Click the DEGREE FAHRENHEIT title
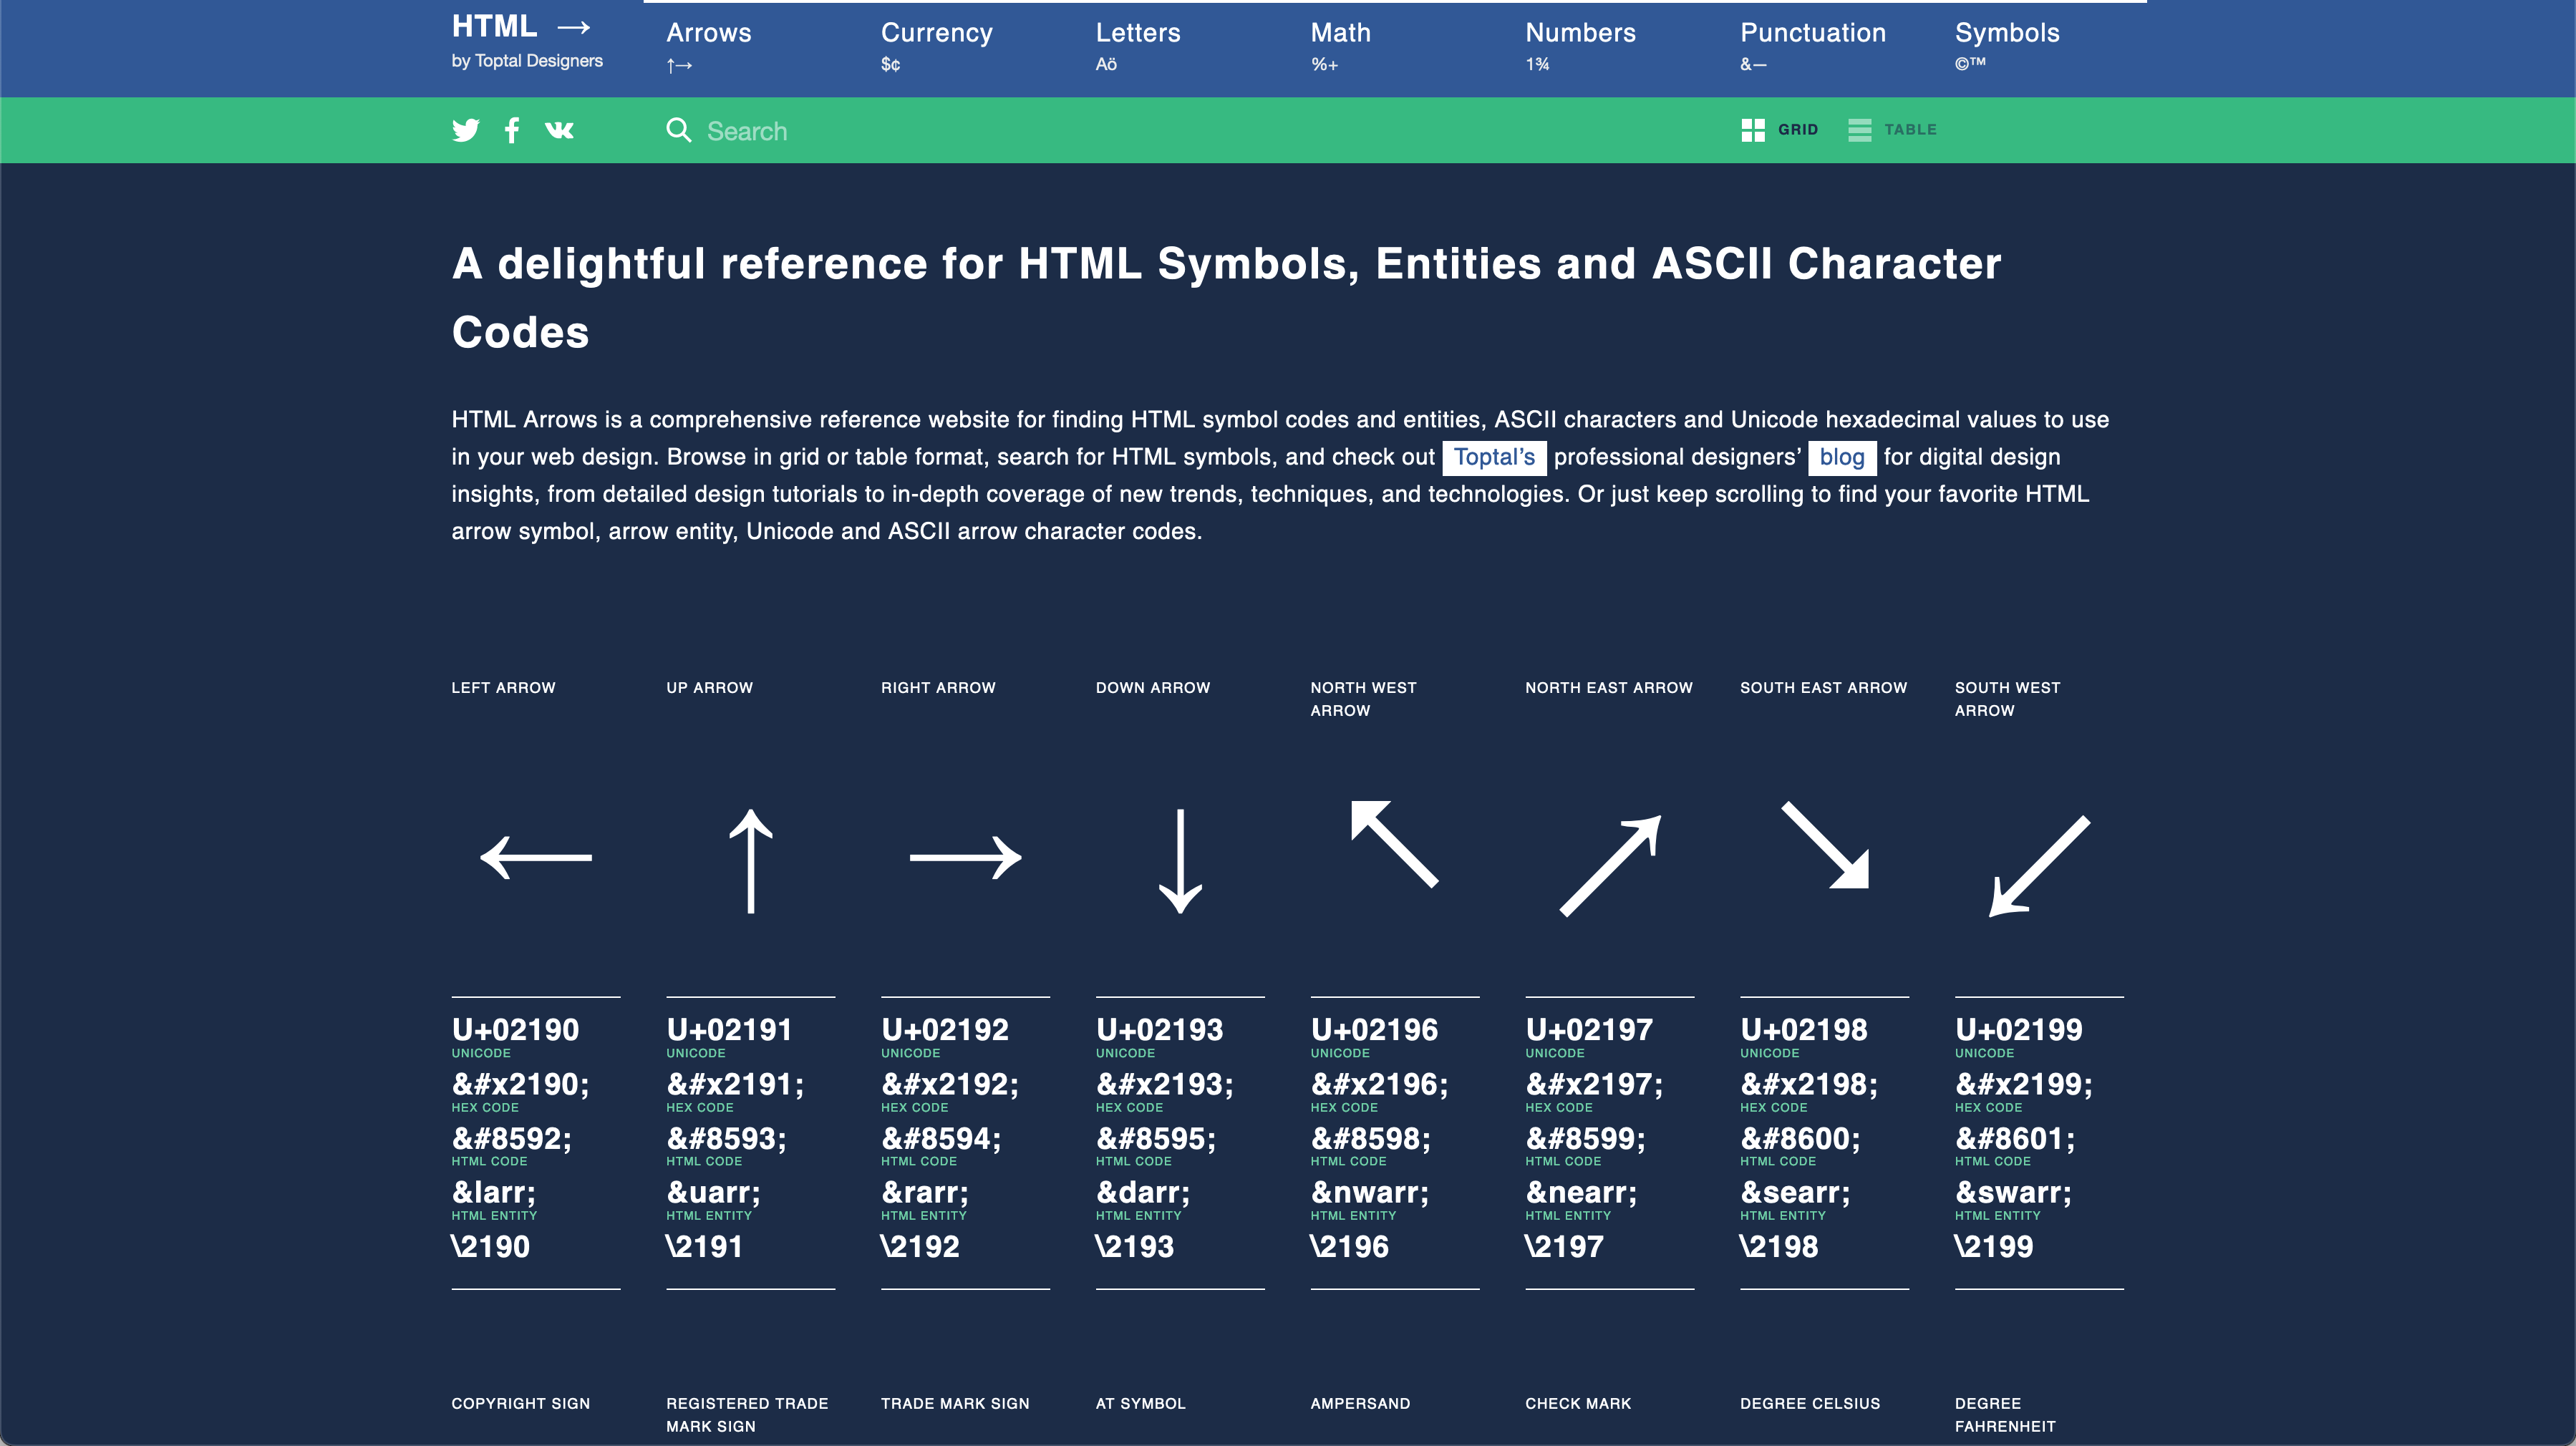 [2005, 1415]
